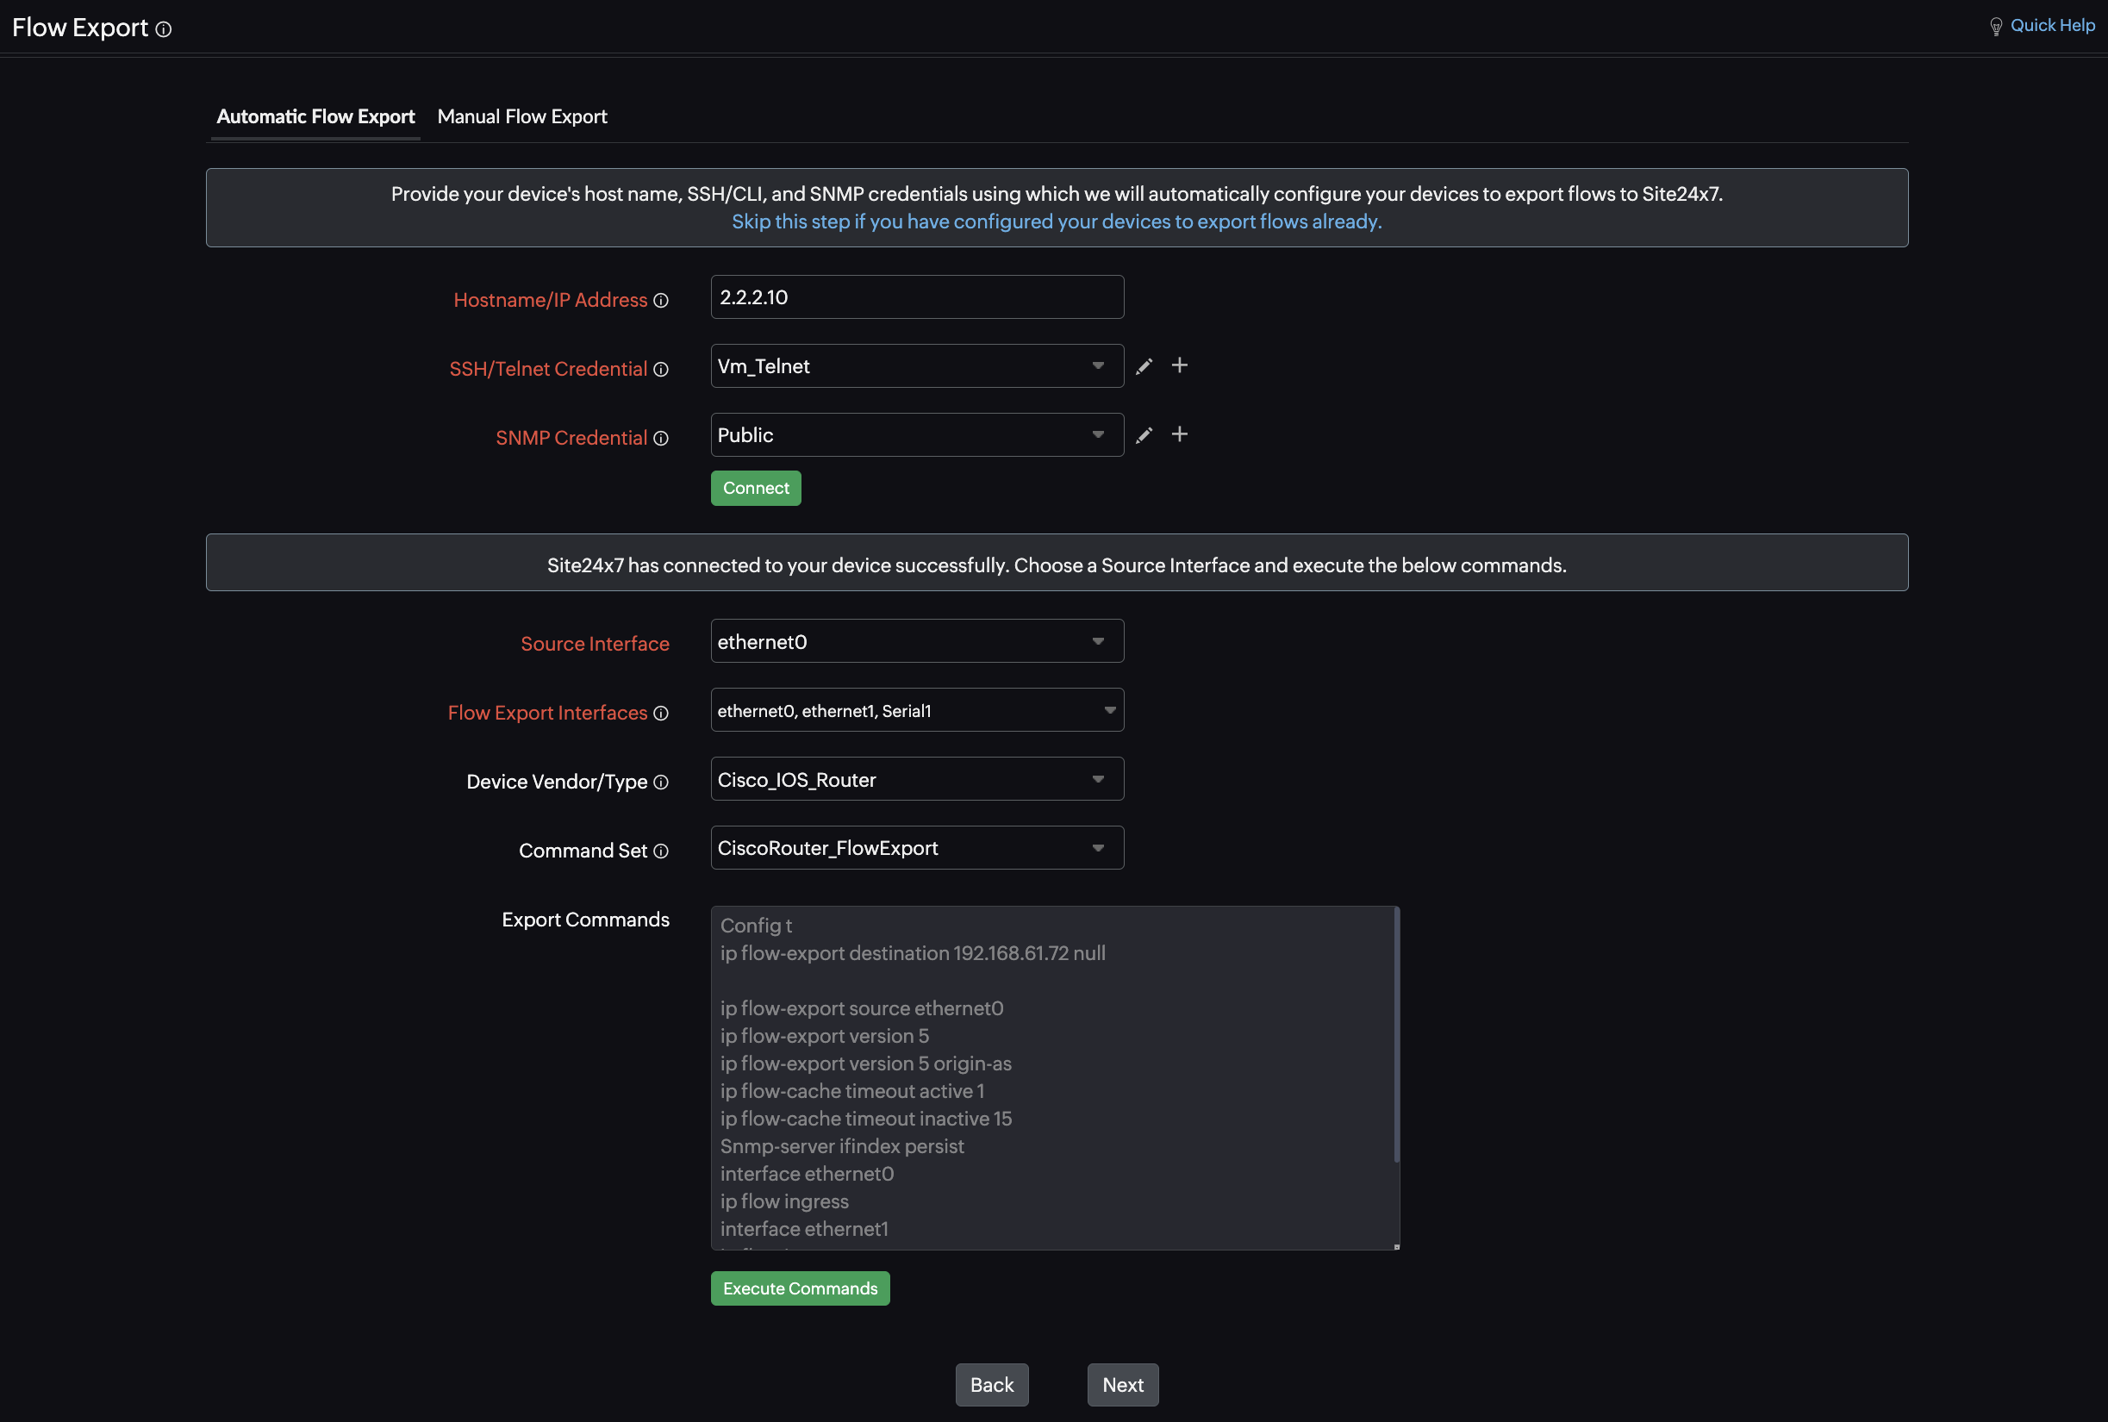Screen dimensions: 2108x1422
Task: Open the SSH/Telnet Credential dropdown
Action: (x=917, y=365)
